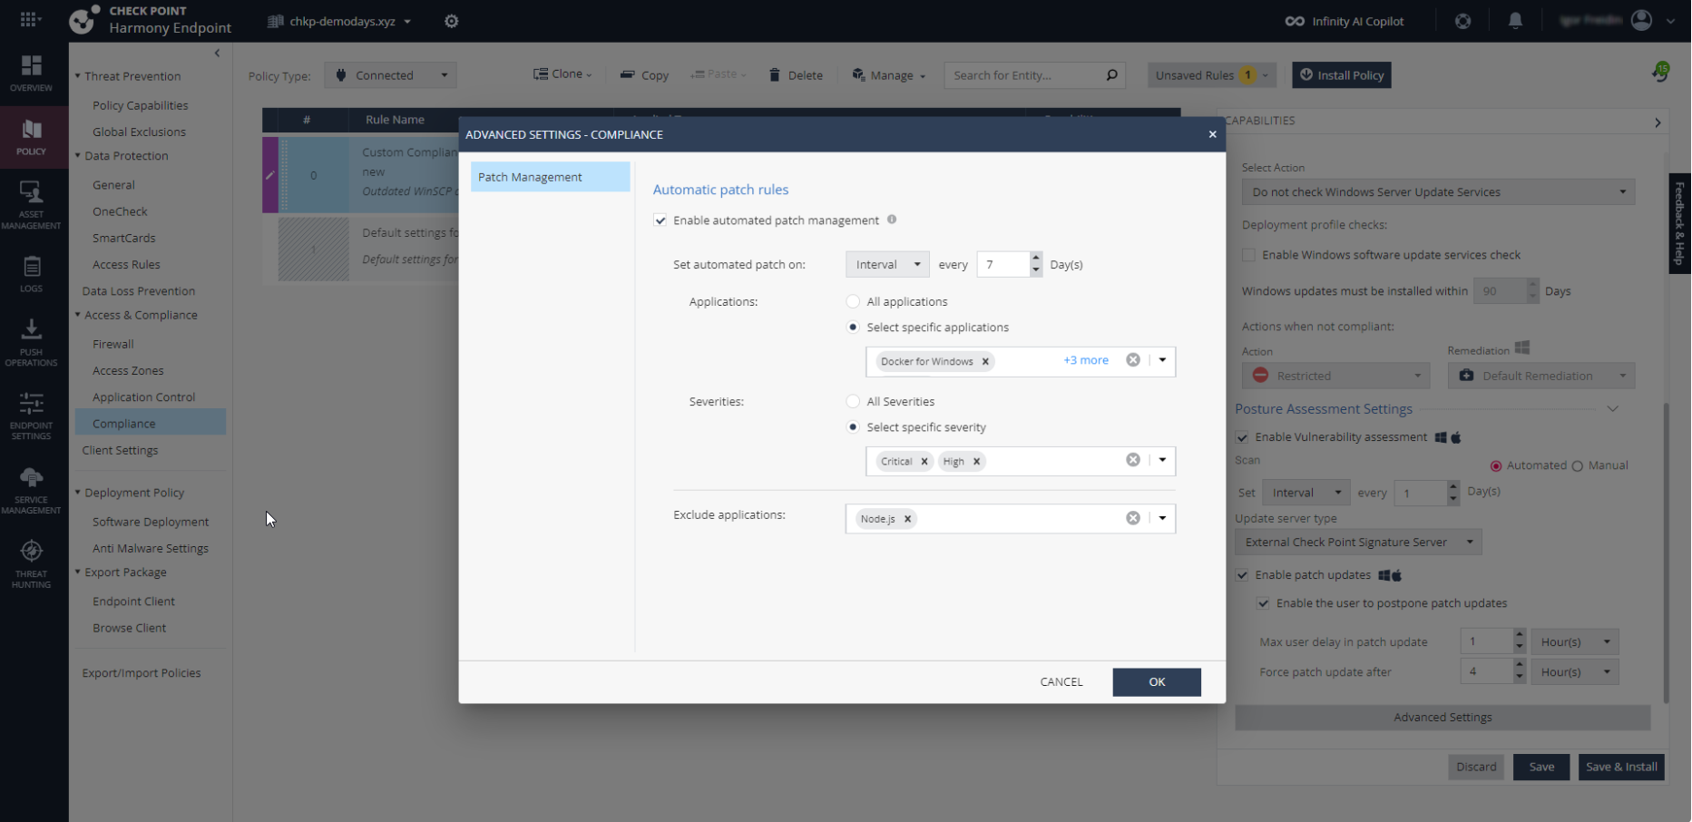1692x822 pixels.
Task: Clear the exclude applications field
Action: pos(1133,518)
